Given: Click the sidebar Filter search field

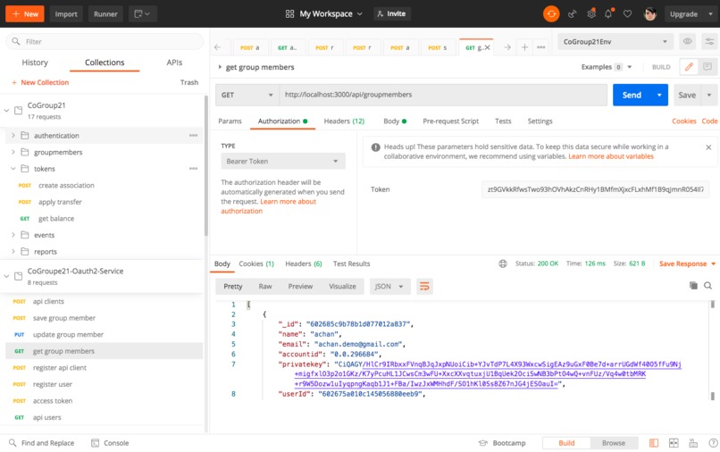Looking at the screenshot, I should (105, 41).
